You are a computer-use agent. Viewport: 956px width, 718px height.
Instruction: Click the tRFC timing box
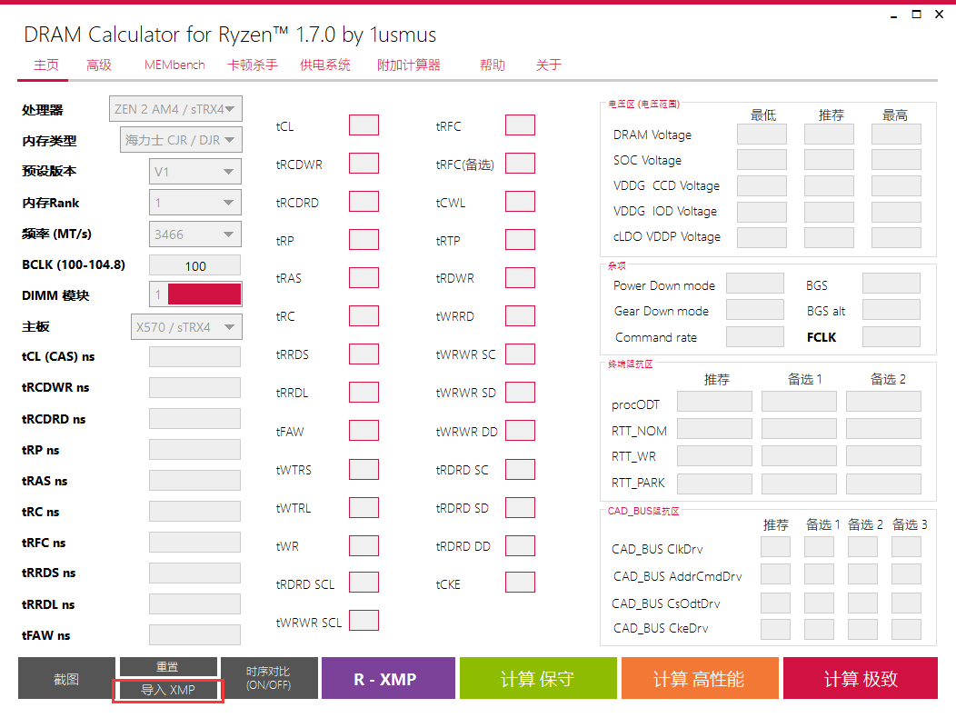point(520,125)
